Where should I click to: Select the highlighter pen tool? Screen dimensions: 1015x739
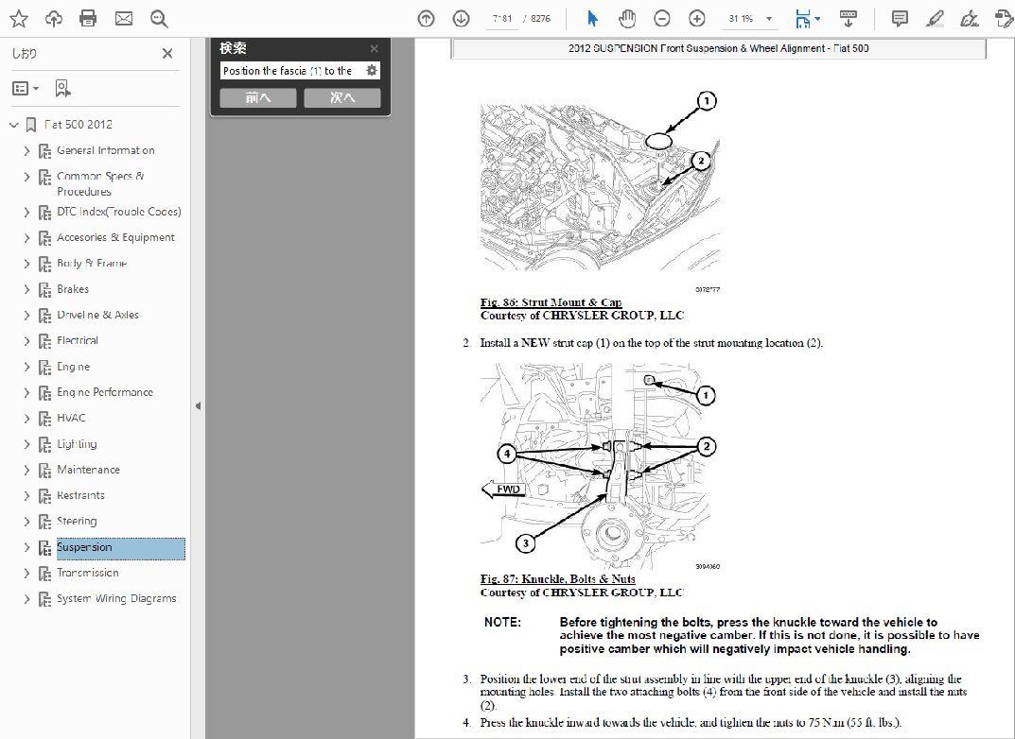[x=935, y=18]
